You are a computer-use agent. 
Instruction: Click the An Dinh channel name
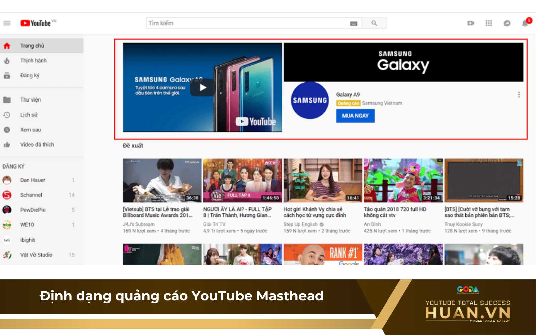point(373,224)
